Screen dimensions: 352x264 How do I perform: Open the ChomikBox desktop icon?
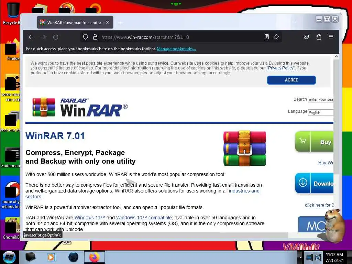[11, 228]
